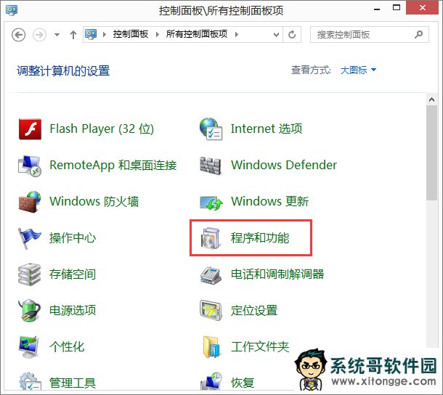Click the 存储空间 drives icon
The image size is (443, 395).
click(30, 274)
